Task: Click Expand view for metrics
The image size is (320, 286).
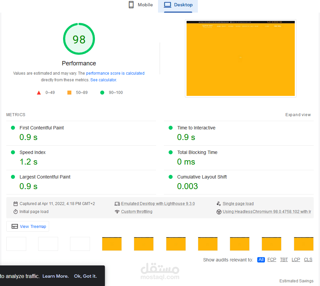Action: tap(298, 115)
